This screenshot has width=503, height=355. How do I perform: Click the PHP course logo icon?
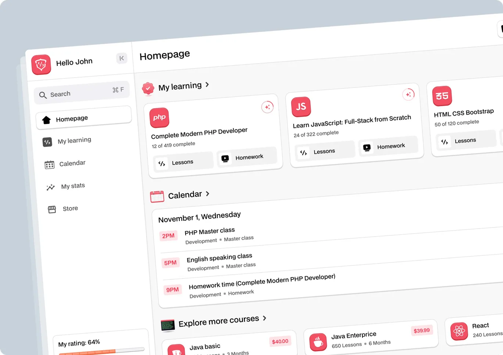click(159, 118)
